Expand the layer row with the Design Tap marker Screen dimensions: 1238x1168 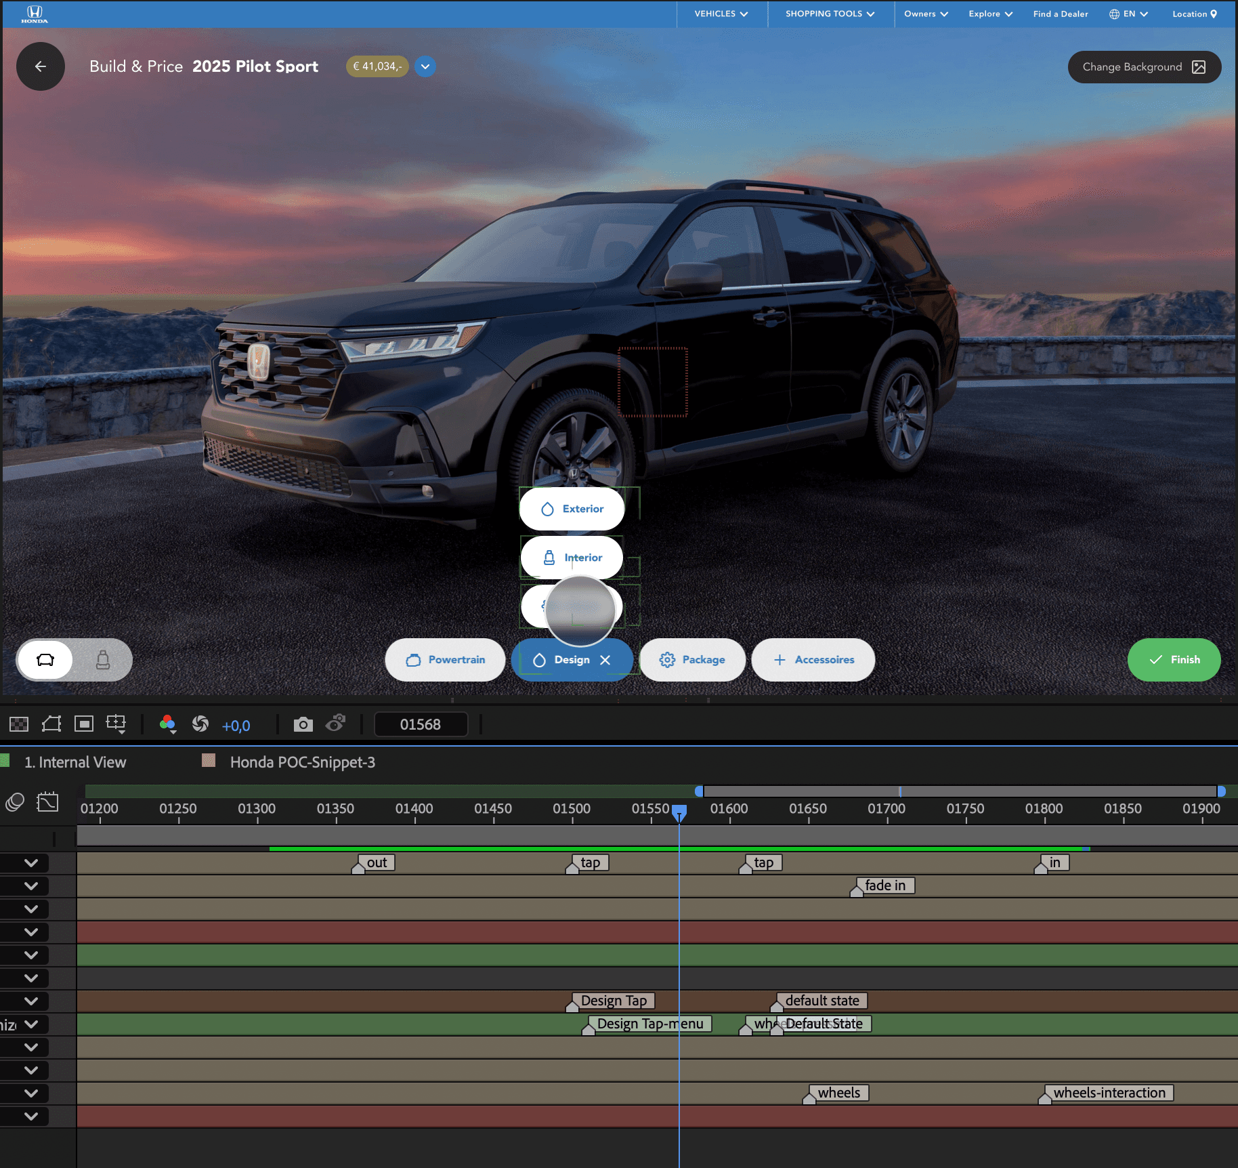click(x=31, y=1001)
